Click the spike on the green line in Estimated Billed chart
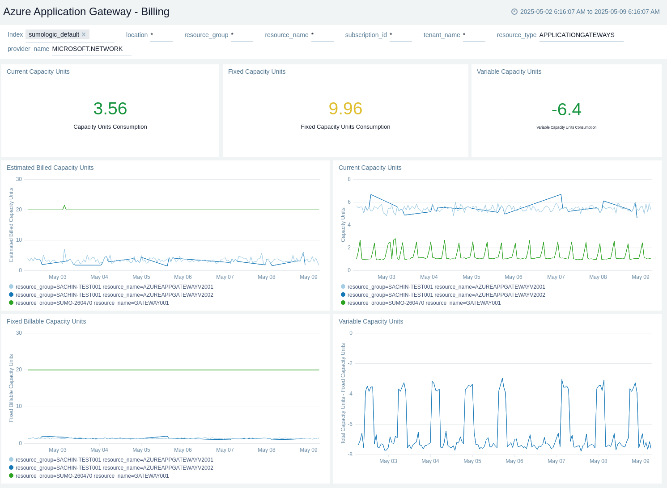The image size is (667, 488). (64, 206)
